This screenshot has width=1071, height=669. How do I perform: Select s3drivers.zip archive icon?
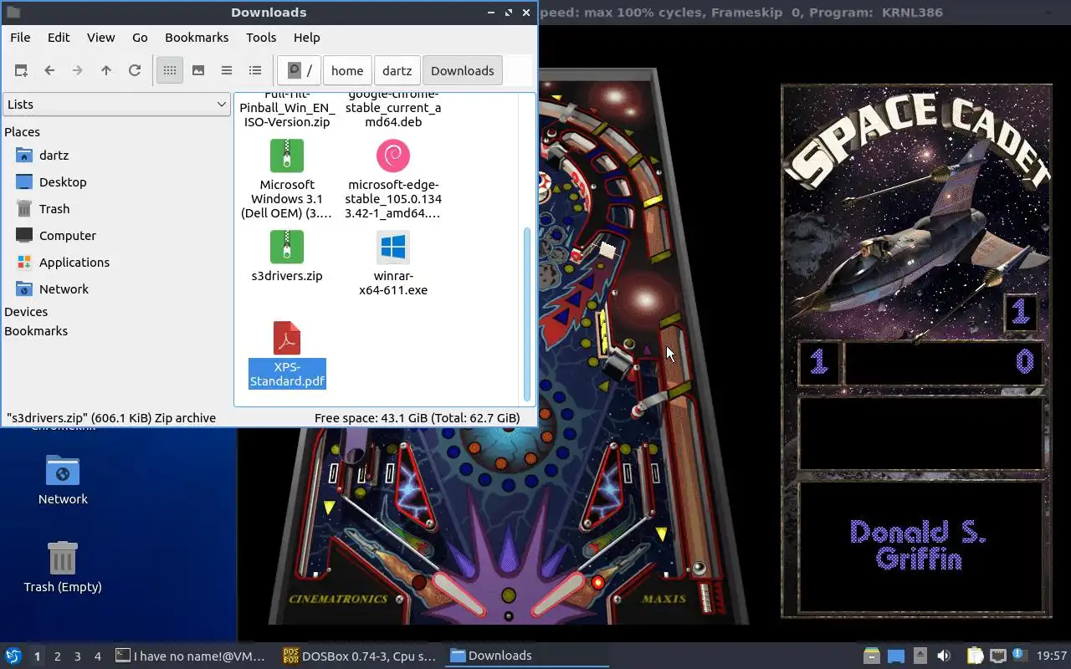coord(287,247)
